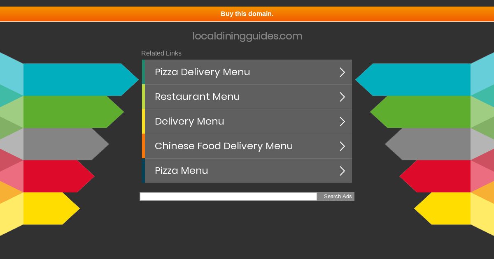Click the chevron arrow beside Pizza Delivery Menu
The image size is (494, 259).
pyautogui.click(x=342, y=72)
